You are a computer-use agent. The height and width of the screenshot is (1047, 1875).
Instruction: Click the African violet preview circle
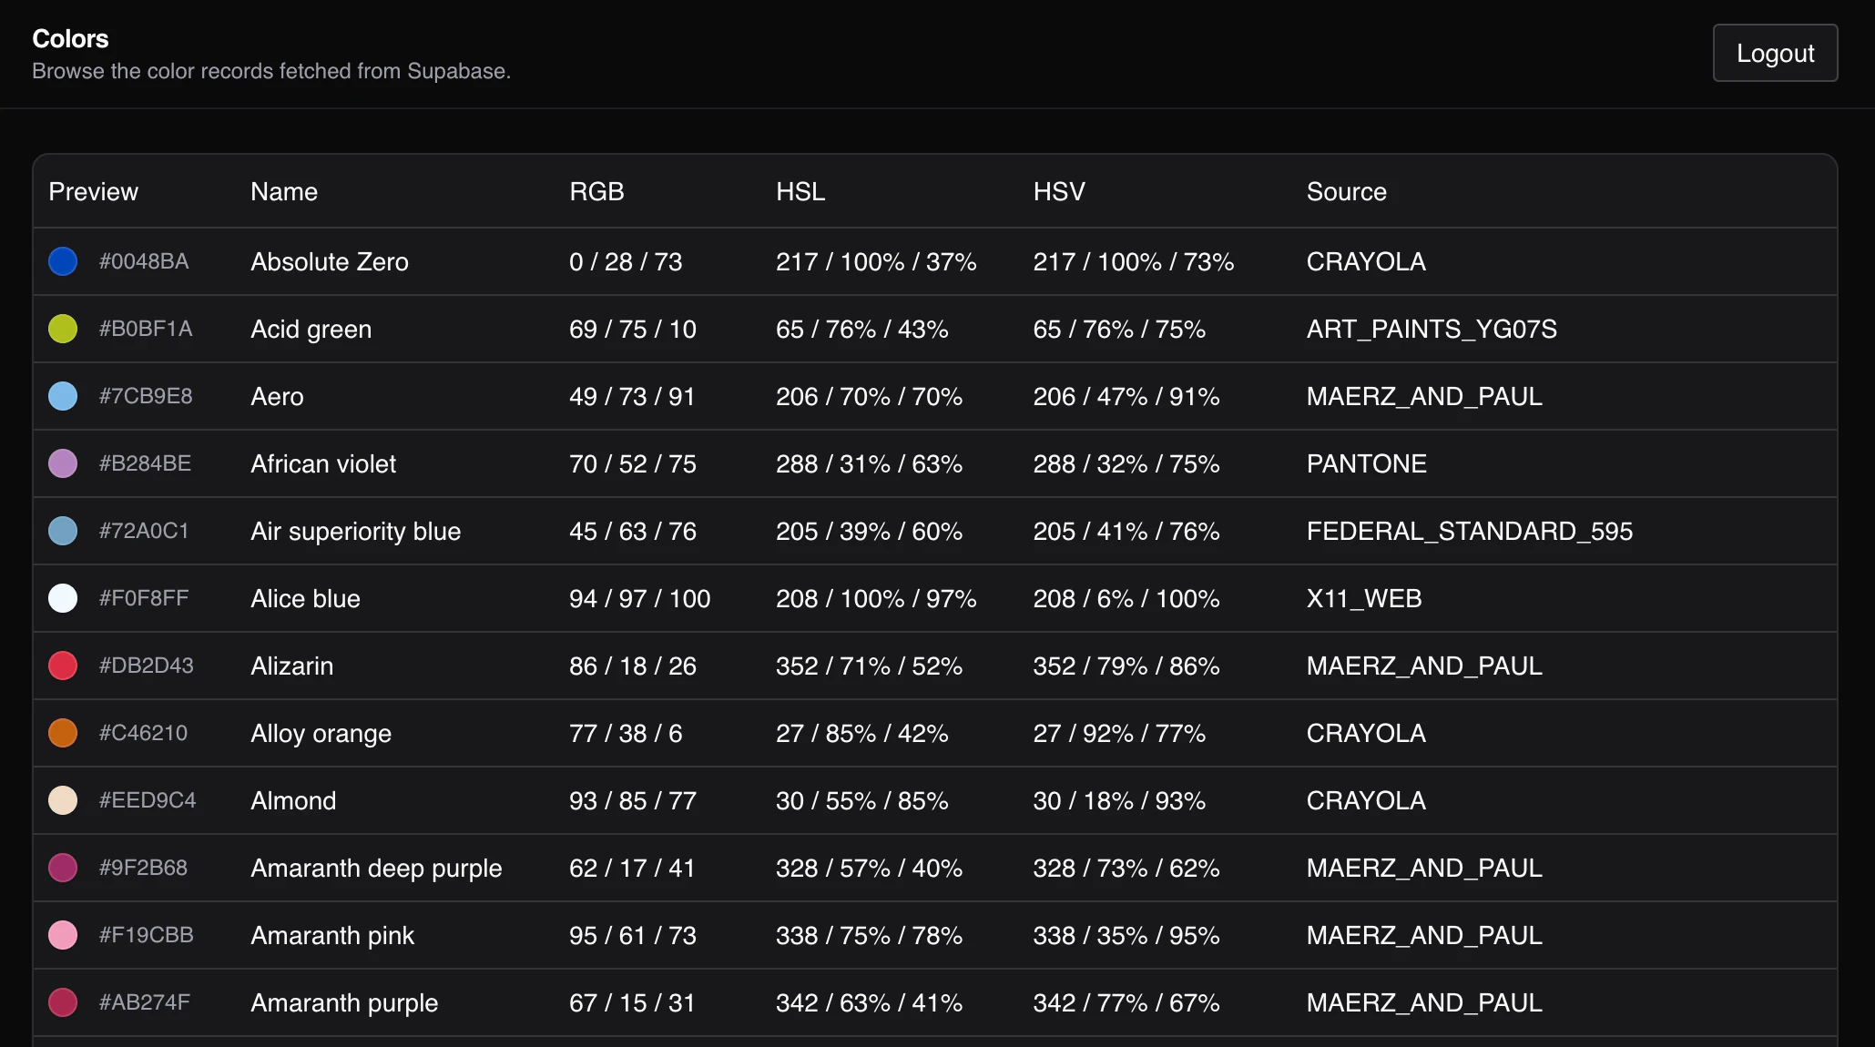[x=63, y=463]
